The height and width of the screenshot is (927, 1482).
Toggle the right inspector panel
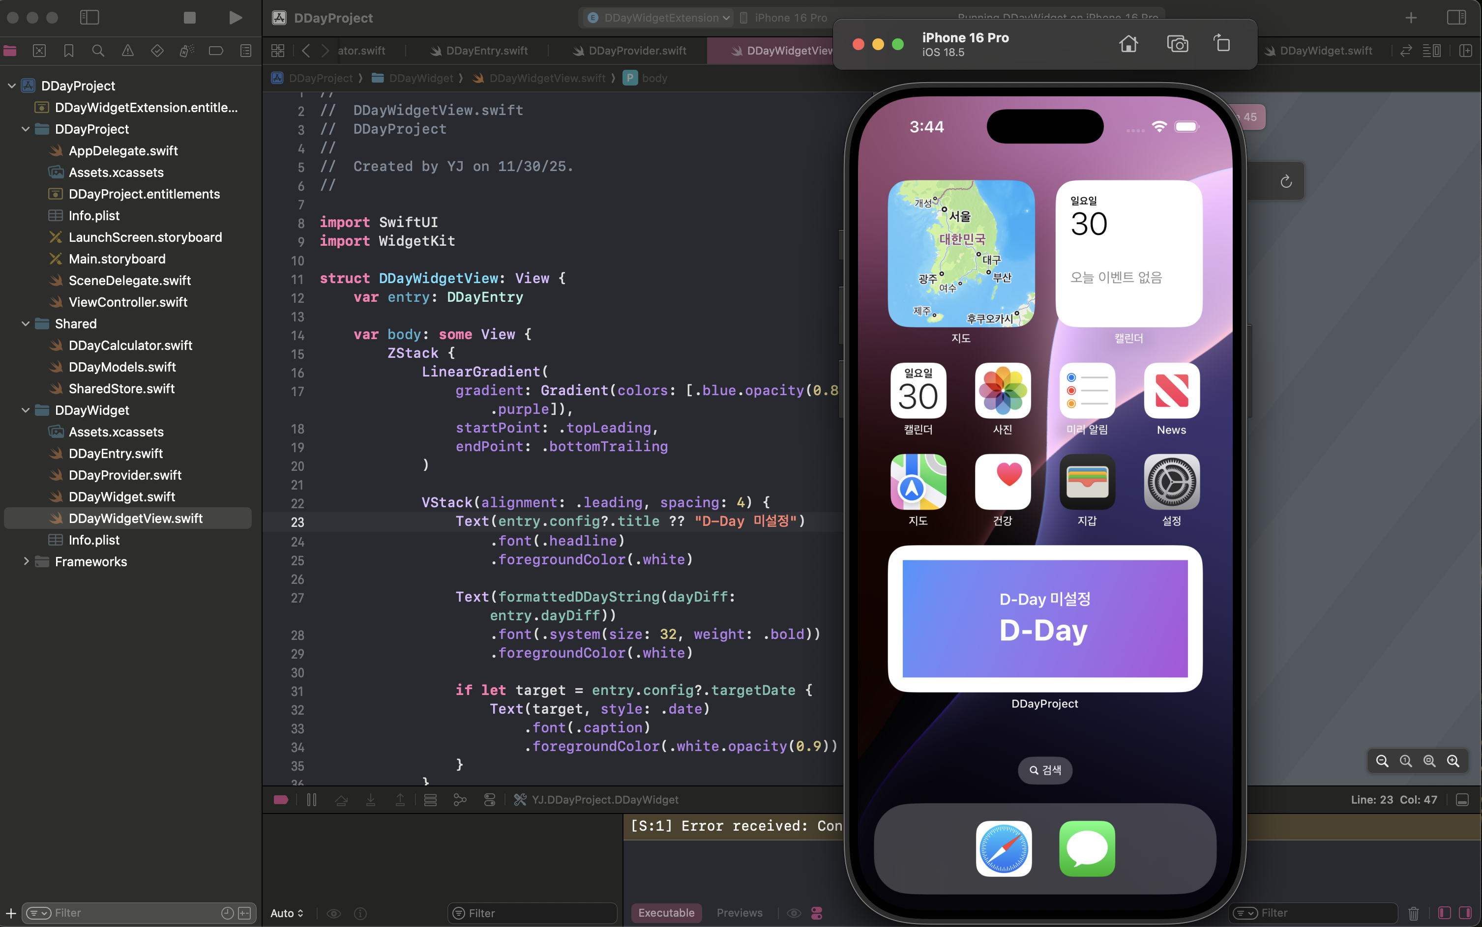click(x=1456, y=18)
